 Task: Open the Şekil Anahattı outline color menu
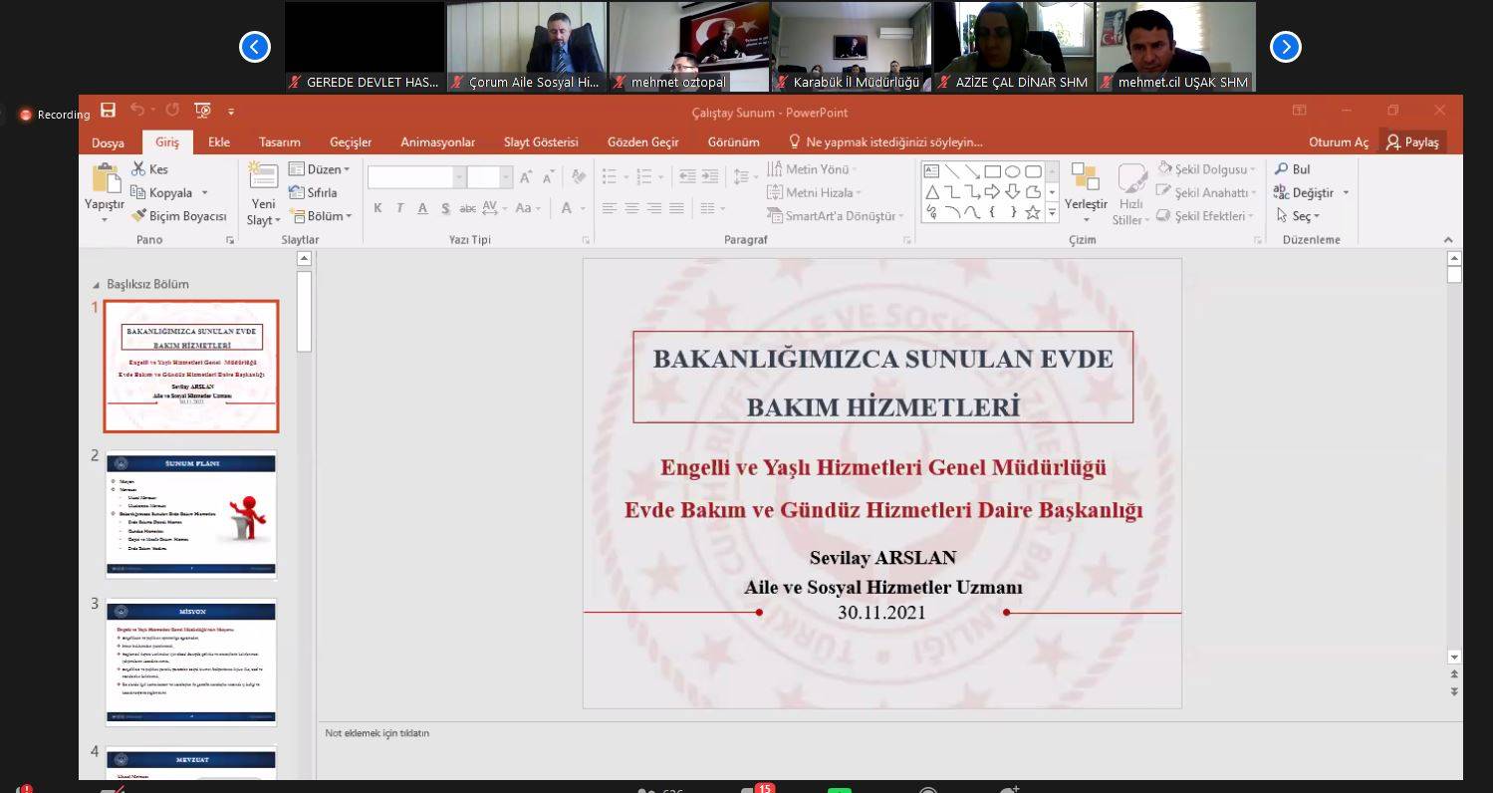(1207, 192)
